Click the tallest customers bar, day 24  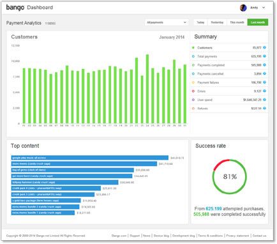147,89
